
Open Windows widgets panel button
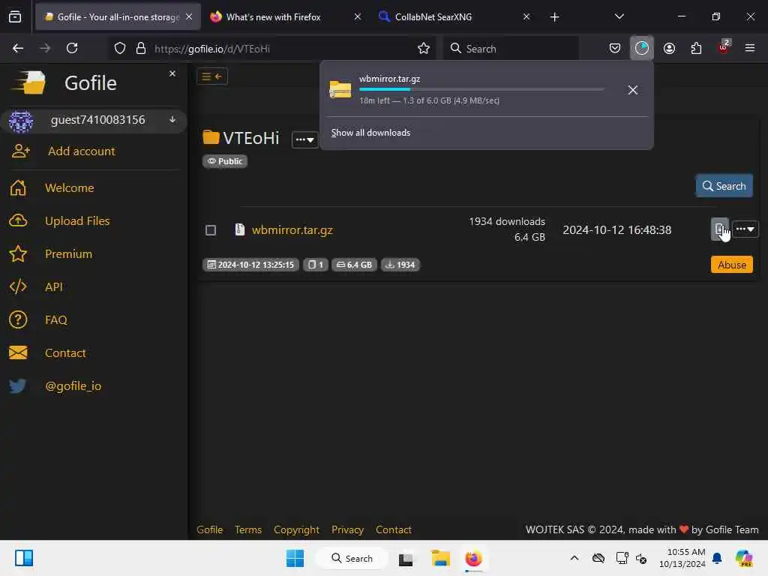pos(24,558)
